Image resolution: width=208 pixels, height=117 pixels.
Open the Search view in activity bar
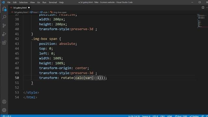click(x=4, y=17)
